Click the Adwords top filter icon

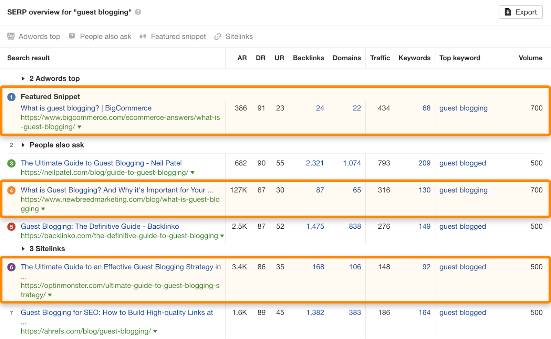point(11,37)
